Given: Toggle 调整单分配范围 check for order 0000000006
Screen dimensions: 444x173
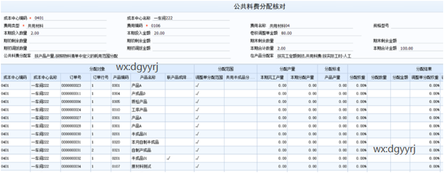Looking at the screenshot, I should (x=197, y=101).
